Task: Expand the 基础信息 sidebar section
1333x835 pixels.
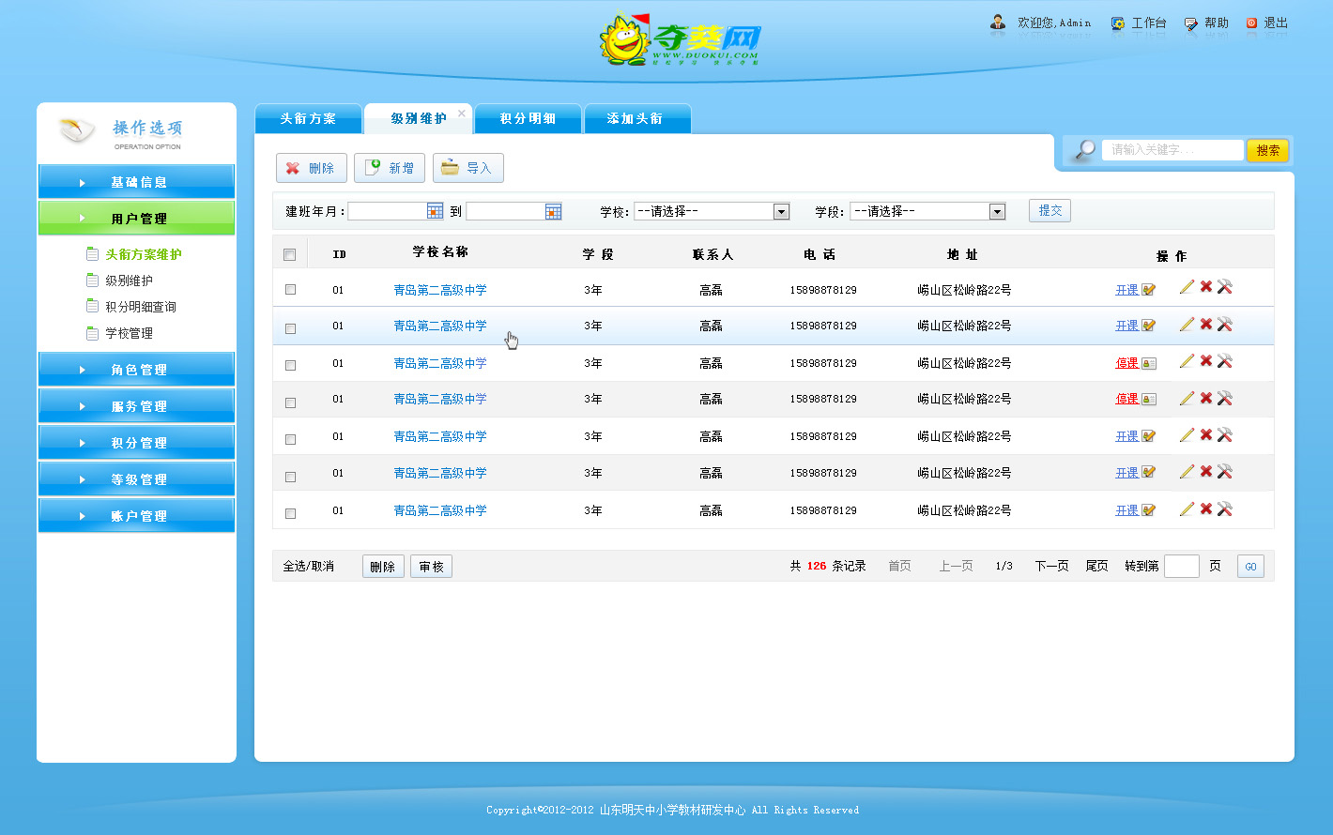Action: click(x=136, y=181)
